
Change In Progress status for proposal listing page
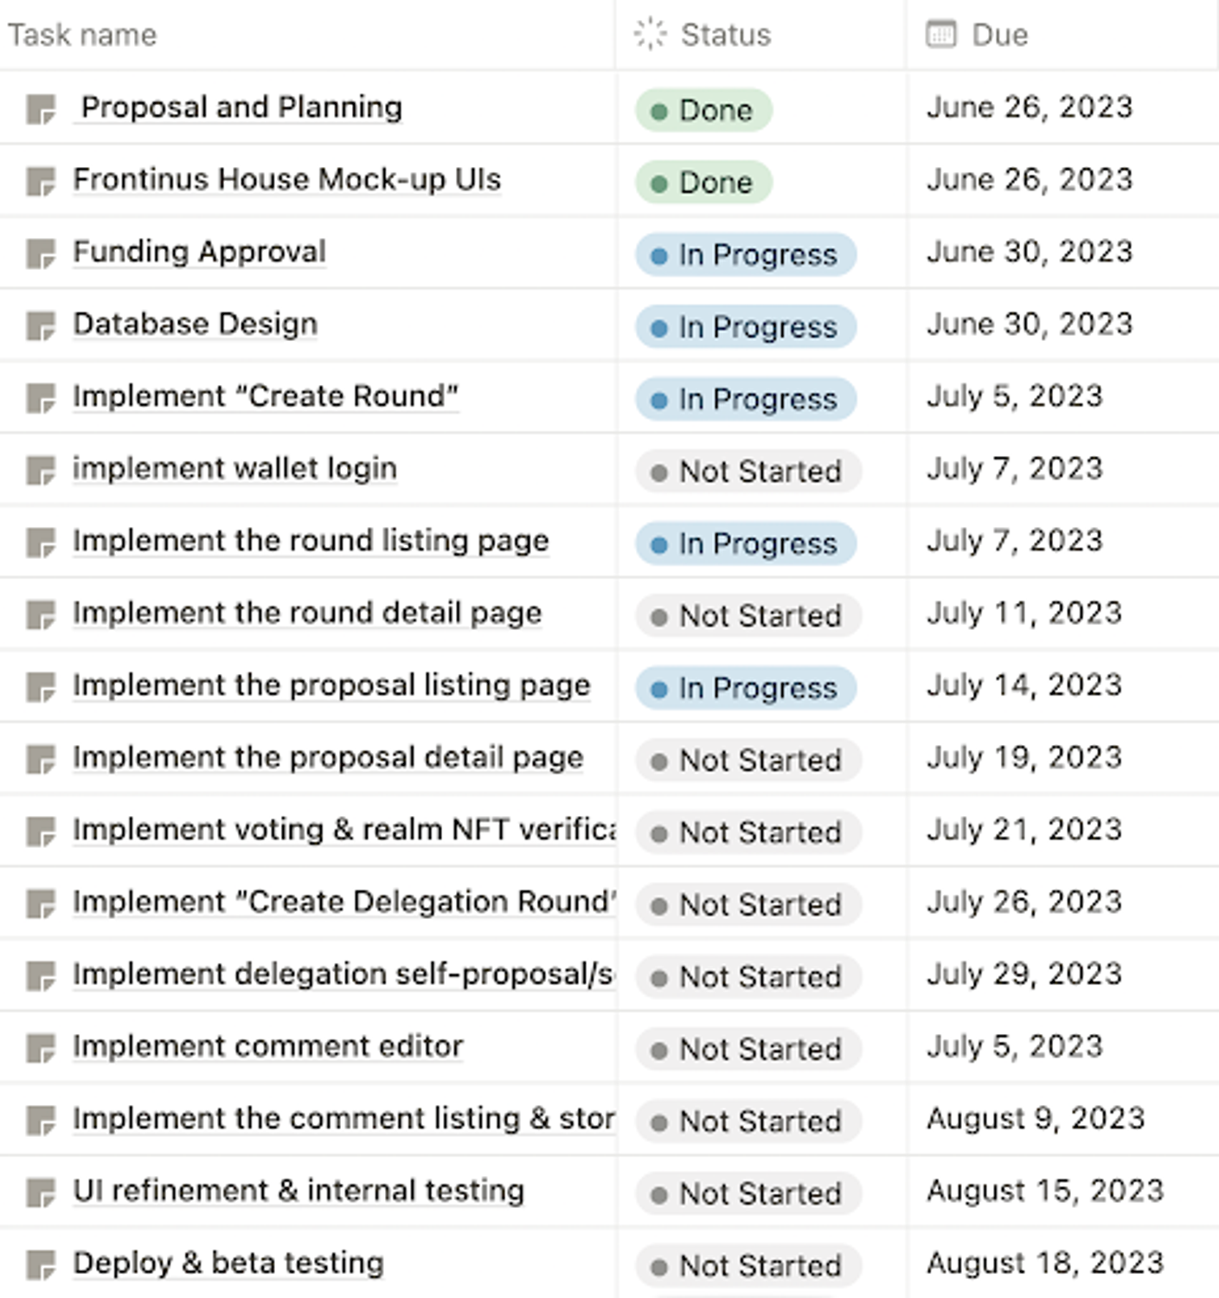click(x=746, y=688)
